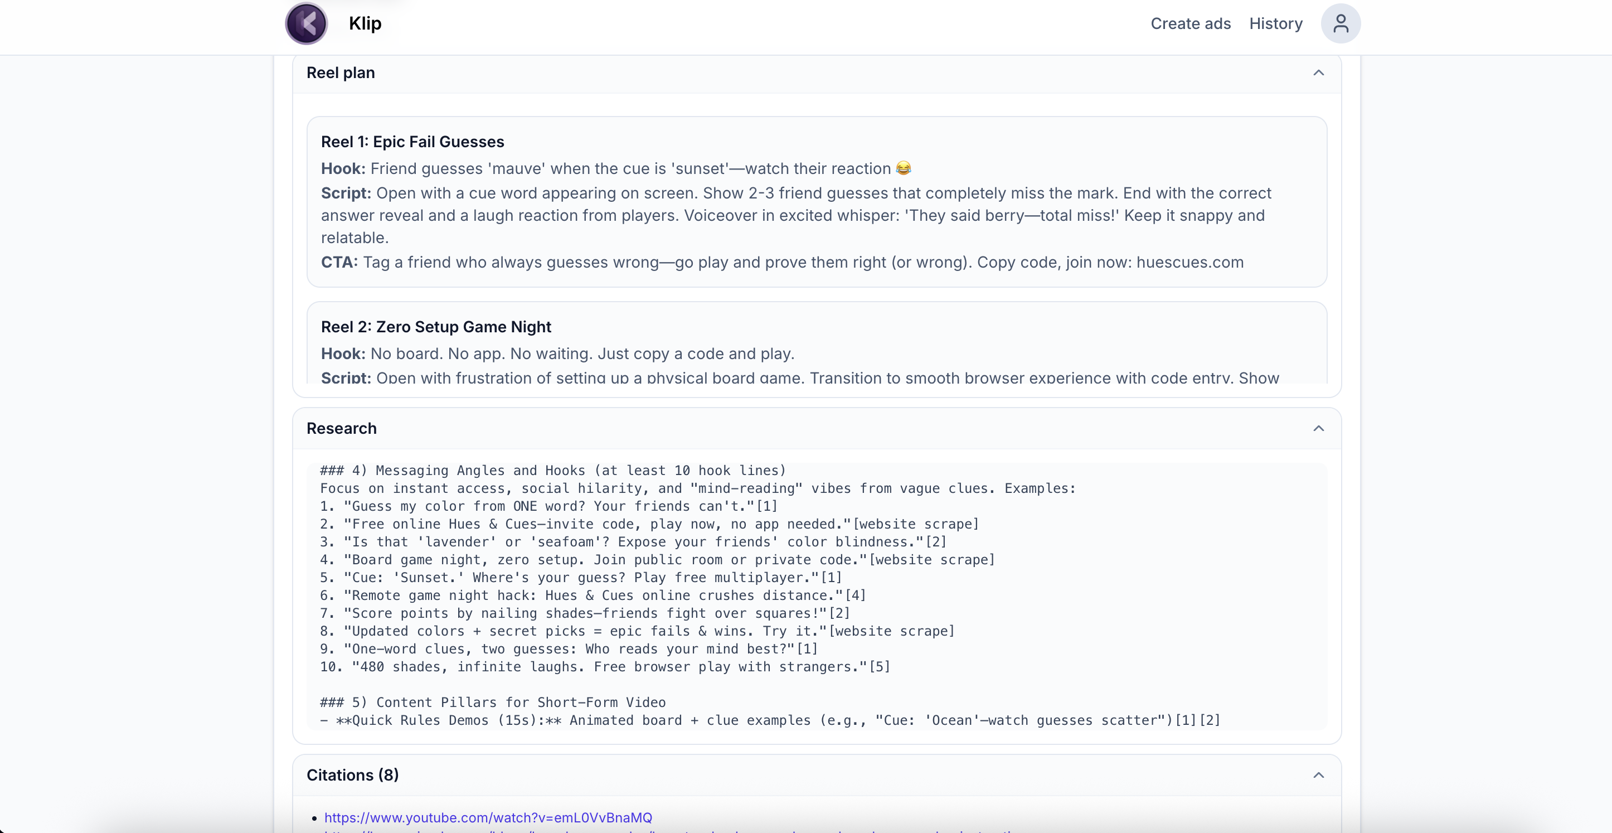Open the user profile avatar icon
Image resolution: width=1612 pixels, height=833 pixels.
pos(1340,24)
